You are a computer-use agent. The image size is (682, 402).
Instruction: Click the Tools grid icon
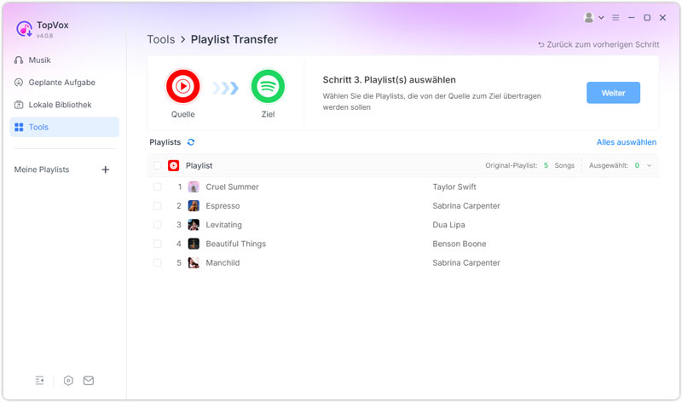click(19, 127)
